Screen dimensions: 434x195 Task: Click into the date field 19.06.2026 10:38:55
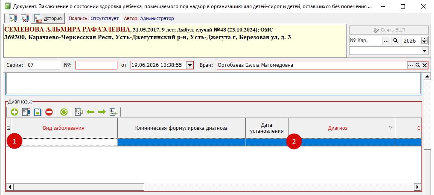tap(158, 65)
